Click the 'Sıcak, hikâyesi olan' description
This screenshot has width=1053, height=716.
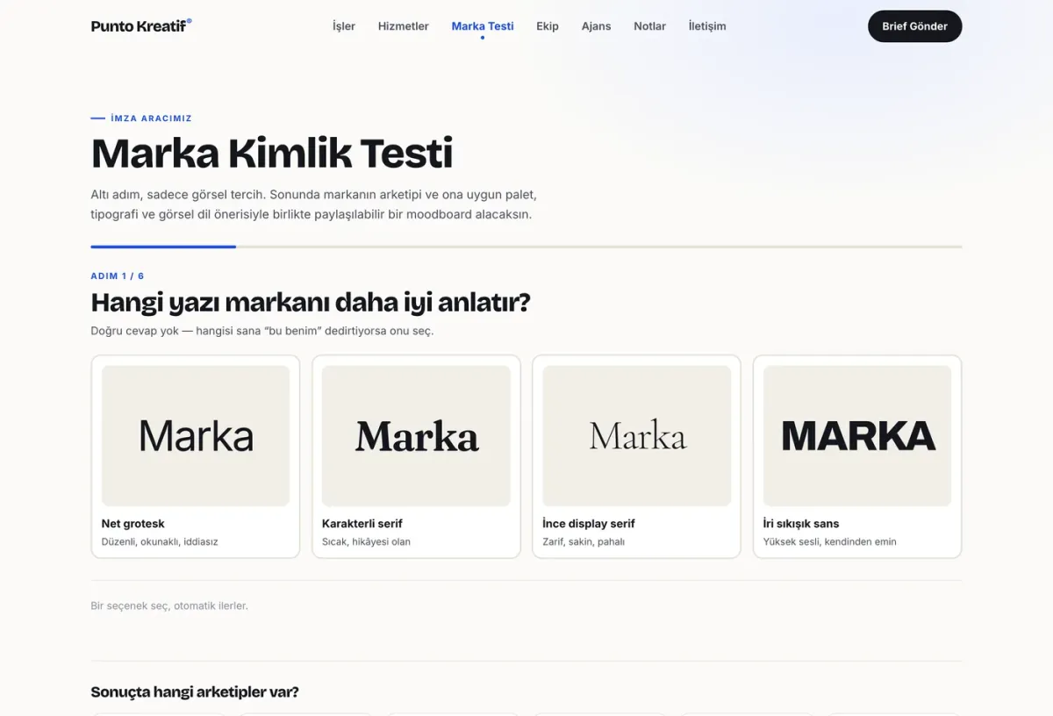coord(366,541)
